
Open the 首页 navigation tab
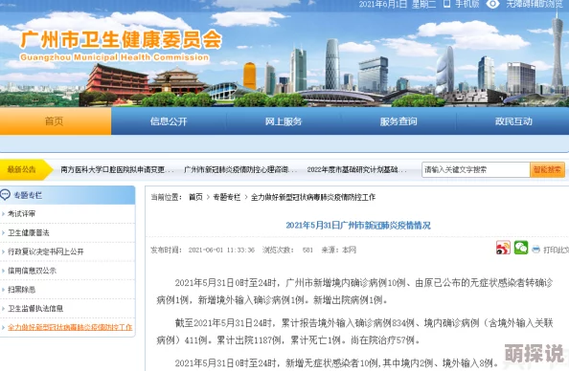pyautogui.click(x=56, y=121)
